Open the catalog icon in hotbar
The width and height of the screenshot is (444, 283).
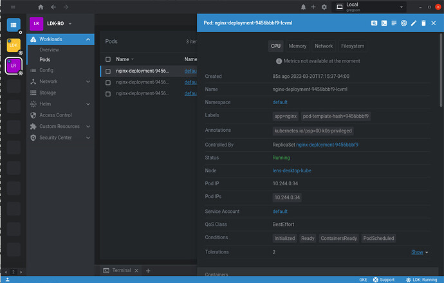[x=14, y=24]
